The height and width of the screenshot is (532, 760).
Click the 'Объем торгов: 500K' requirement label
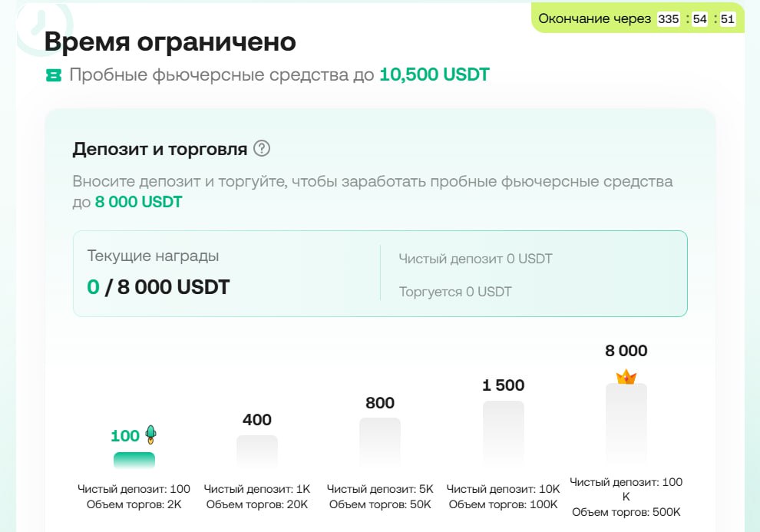626,512
